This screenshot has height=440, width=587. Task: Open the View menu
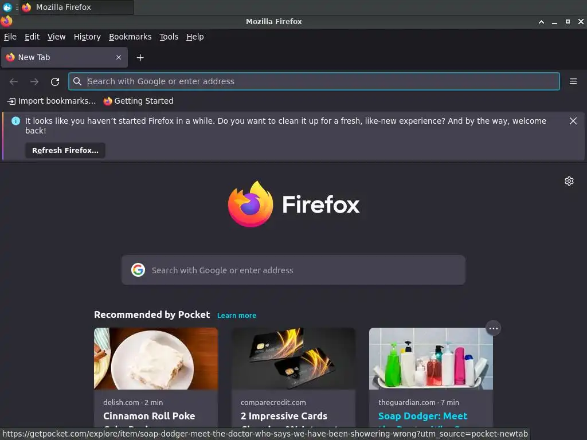pos(57,37)
